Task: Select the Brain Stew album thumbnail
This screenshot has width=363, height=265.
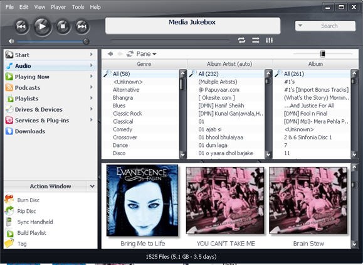Action: coord(308,200)
